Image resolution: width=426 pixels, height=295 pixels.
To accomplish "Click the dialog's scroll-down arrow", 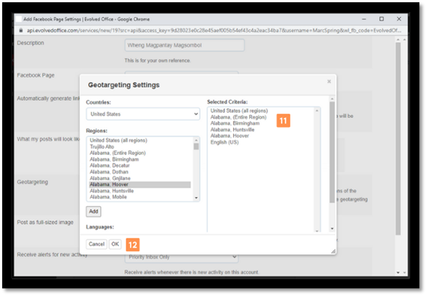I will (332, 229).
